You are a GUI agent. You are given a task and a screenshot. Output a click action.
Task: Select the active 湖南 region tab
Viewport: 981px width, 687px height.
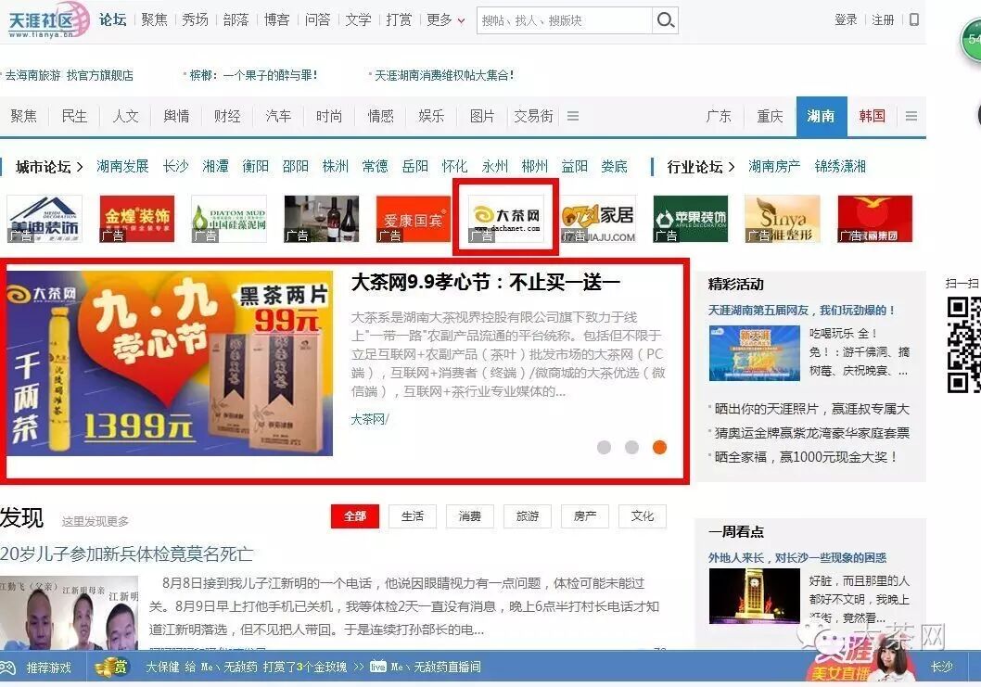[x=822, y=117]
